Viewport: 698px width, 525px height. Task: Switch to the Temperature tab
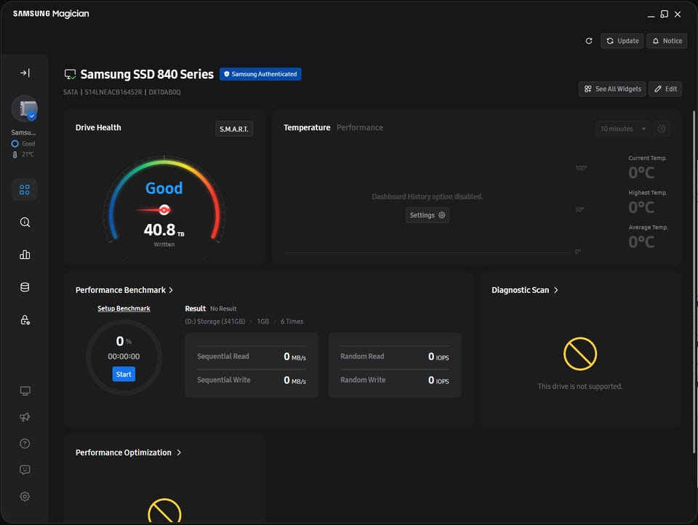(307, 127)
